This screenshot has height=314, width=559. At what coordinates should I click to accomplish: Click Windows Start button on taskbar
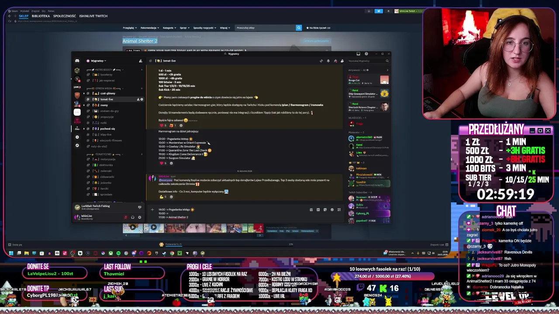(x=11, y=253)
